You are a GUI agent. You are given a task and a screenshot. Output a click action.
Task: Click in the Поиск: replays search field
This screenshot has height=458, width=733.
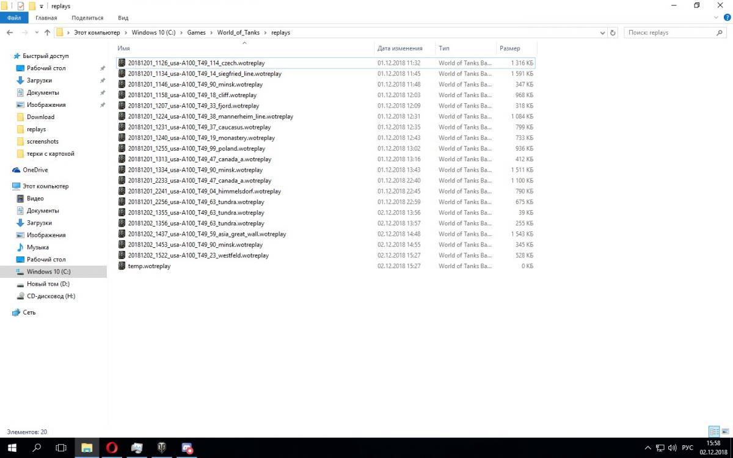pyautogui.click(x=669, y=32)
